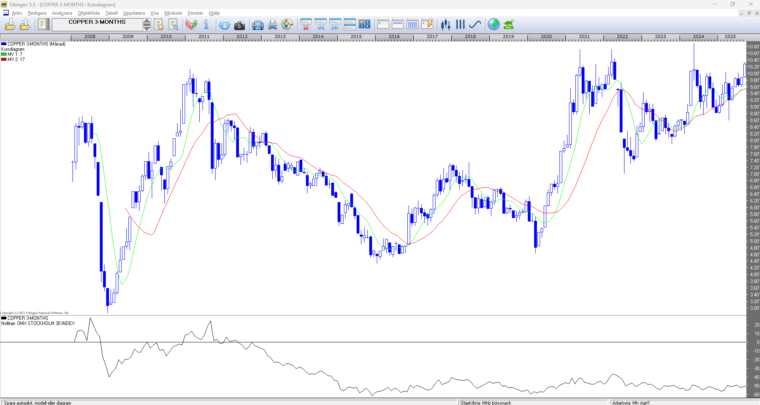Step to previous object with up arrow
The height and width of the screenshot is (405, 760).
point(147,21)
